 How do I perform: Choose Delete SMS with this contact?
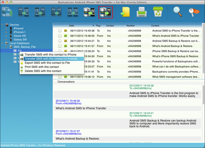pos(43,71)
